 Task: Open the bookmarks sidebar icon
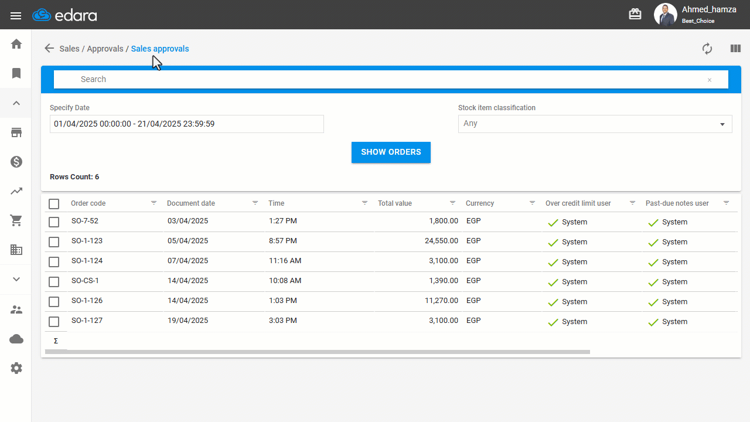[16, 73]
